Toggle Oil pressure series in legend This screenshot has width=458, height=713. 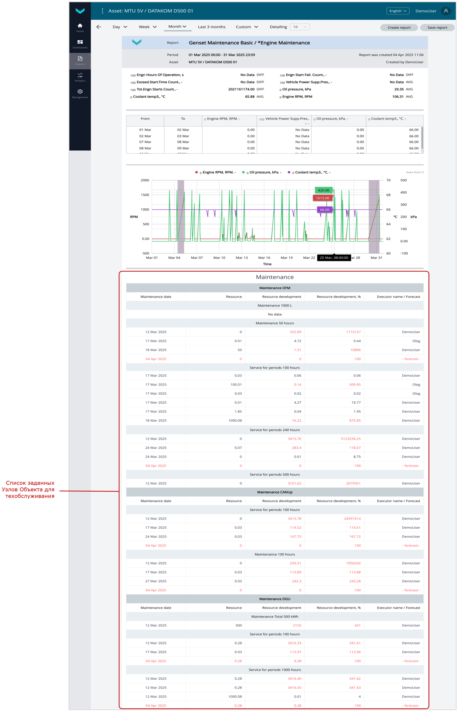(262, 172)
